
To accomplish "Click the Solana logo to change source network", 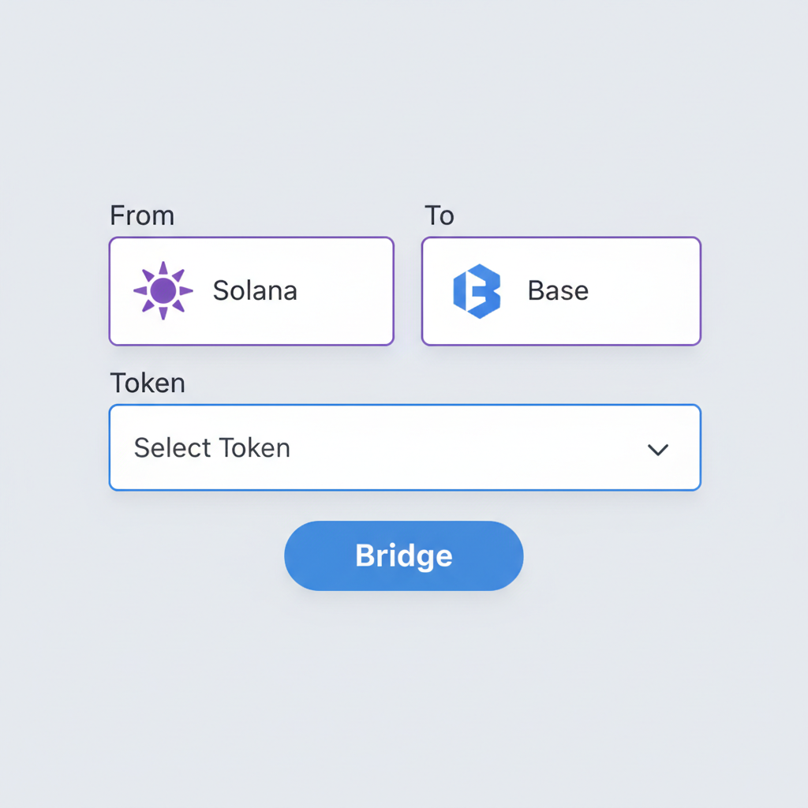I will (x=163, y=290).
